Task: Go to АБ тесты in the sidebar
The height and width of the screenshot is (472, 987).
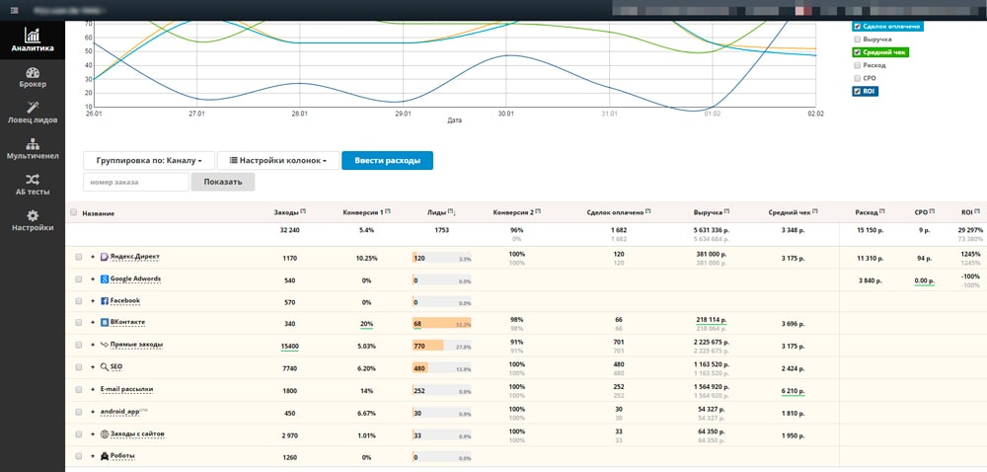Action: tap(33, 185)
